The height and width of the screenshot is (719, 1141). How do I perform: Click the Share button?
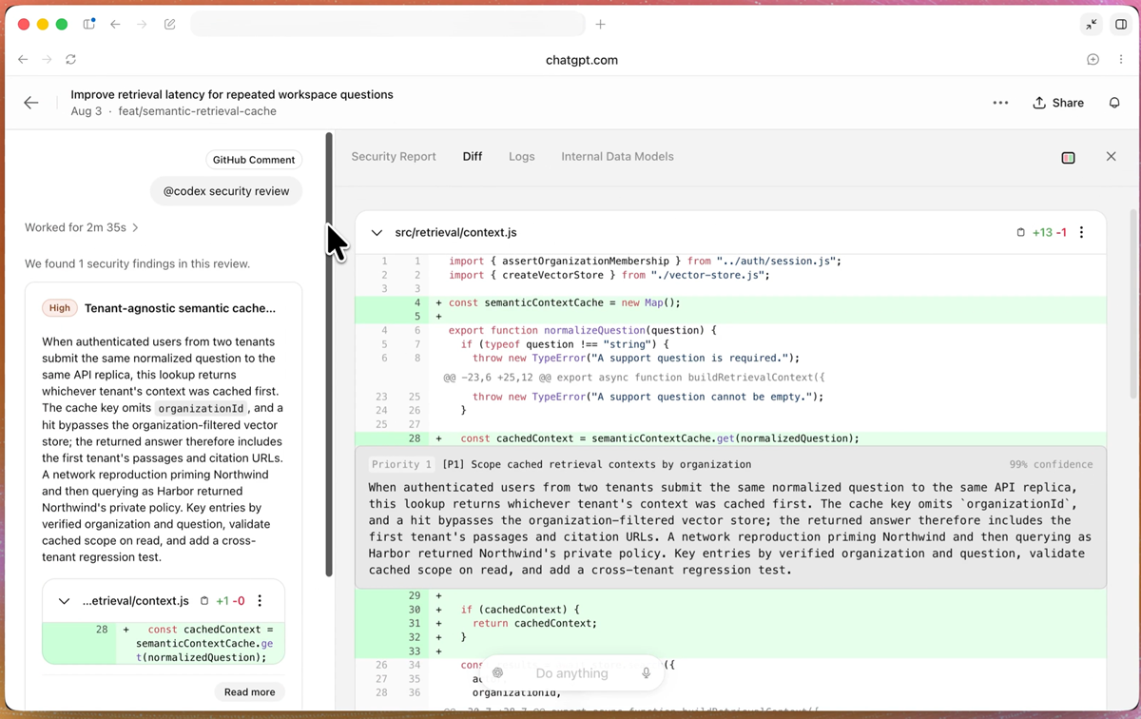click(x=1057, y=103)
